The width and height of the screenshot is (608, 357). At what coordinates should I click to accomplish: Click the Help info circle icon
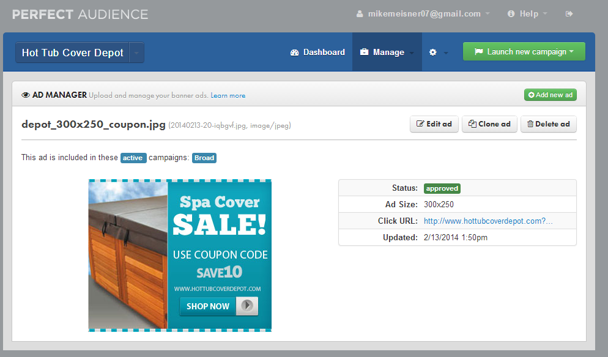(511, 14)
